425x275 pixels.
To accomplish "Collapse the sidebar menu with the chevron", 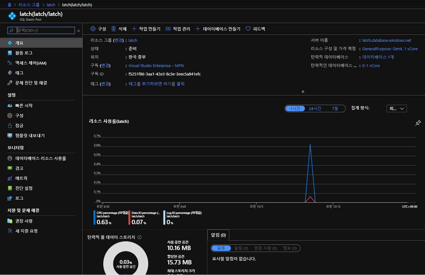I will pyautogui.click(x=79, y=31).
